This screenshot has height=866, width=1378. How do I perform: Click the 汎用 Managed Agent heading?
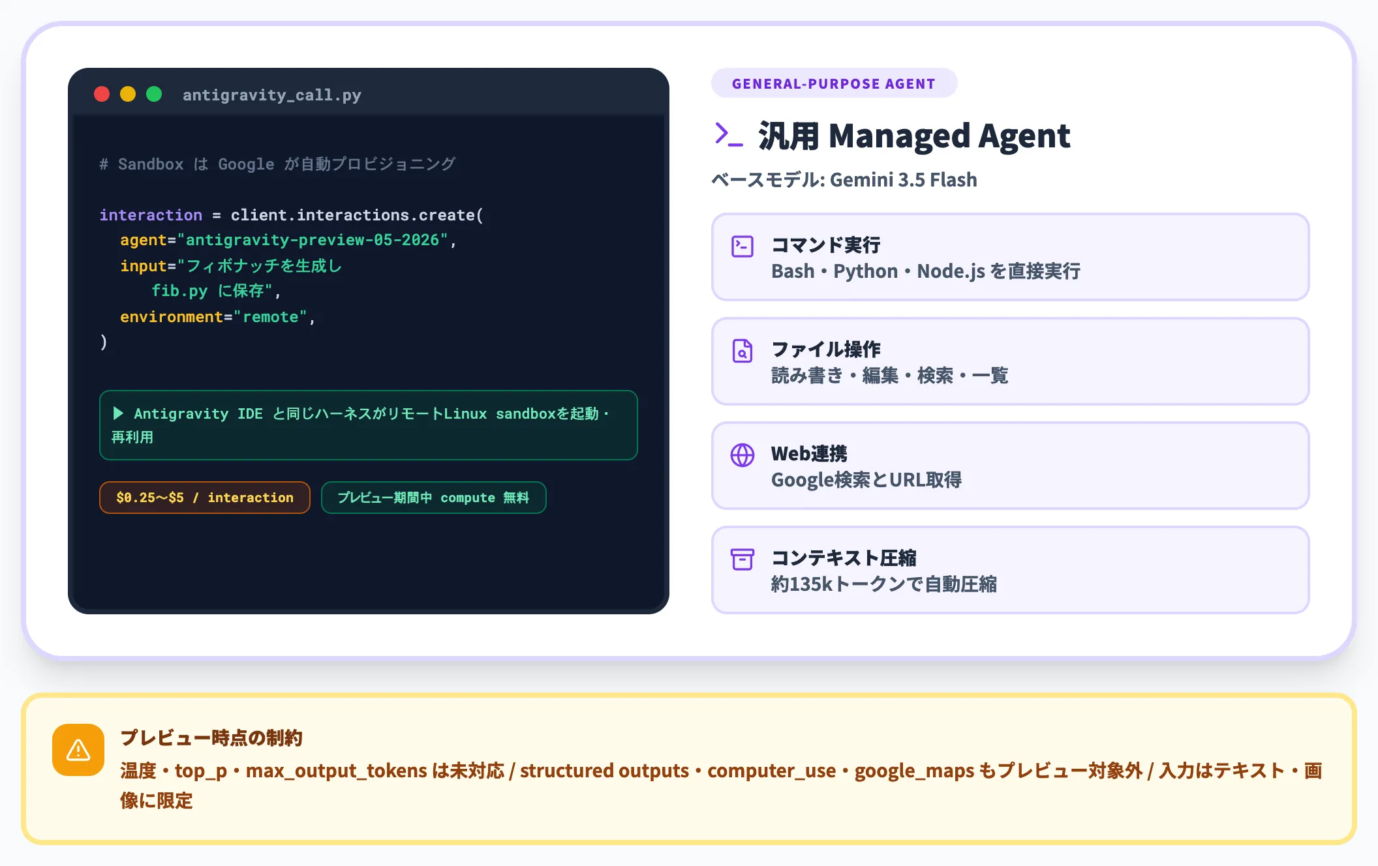(914, 136)
